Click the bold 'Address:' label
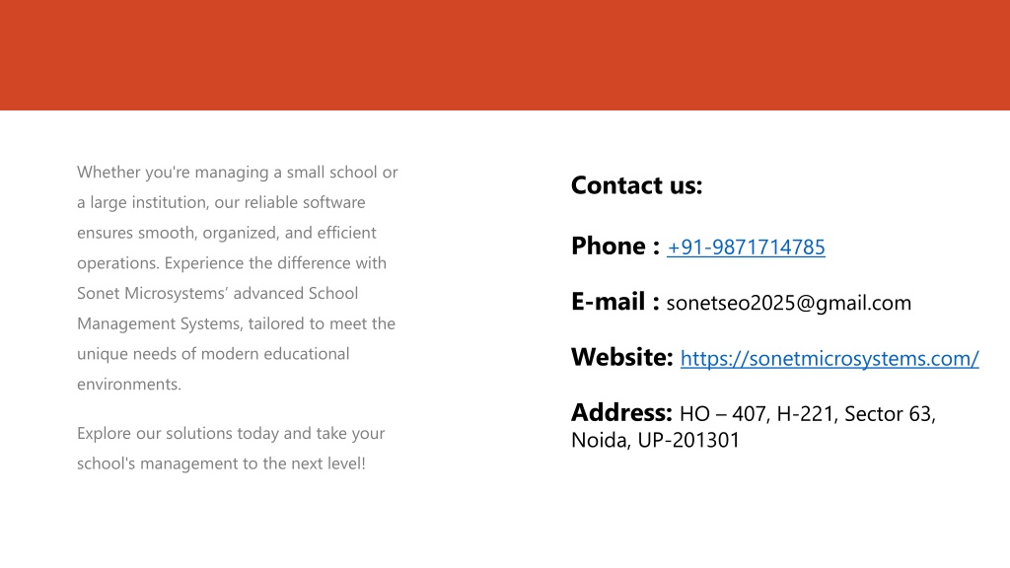This screenshot has height=568, width=1010. (621, 412)
